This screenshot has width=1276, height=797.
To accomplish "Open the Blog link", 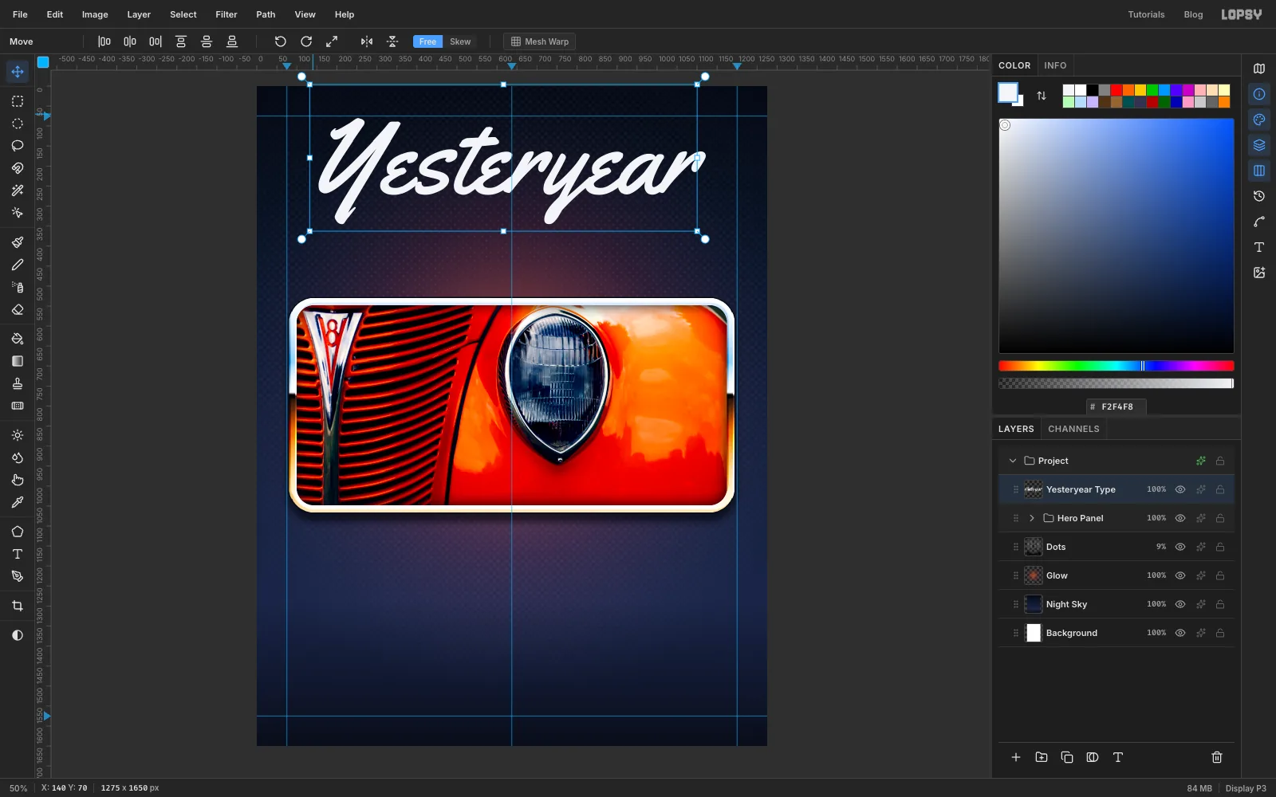I will pos(1193,14).
